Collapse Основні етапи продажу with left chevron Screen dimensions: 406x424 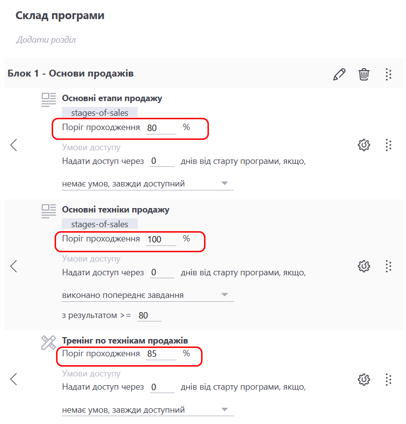coord(14,145)
